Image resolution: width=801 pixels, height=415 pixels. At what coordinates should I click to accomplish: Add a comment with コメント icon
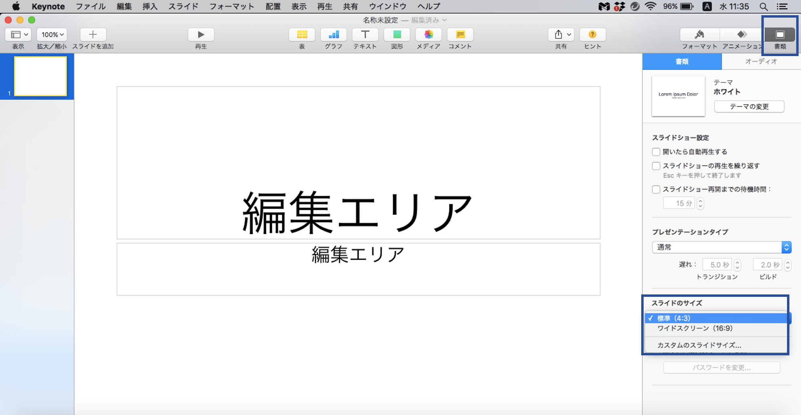[x=460, y=34]
